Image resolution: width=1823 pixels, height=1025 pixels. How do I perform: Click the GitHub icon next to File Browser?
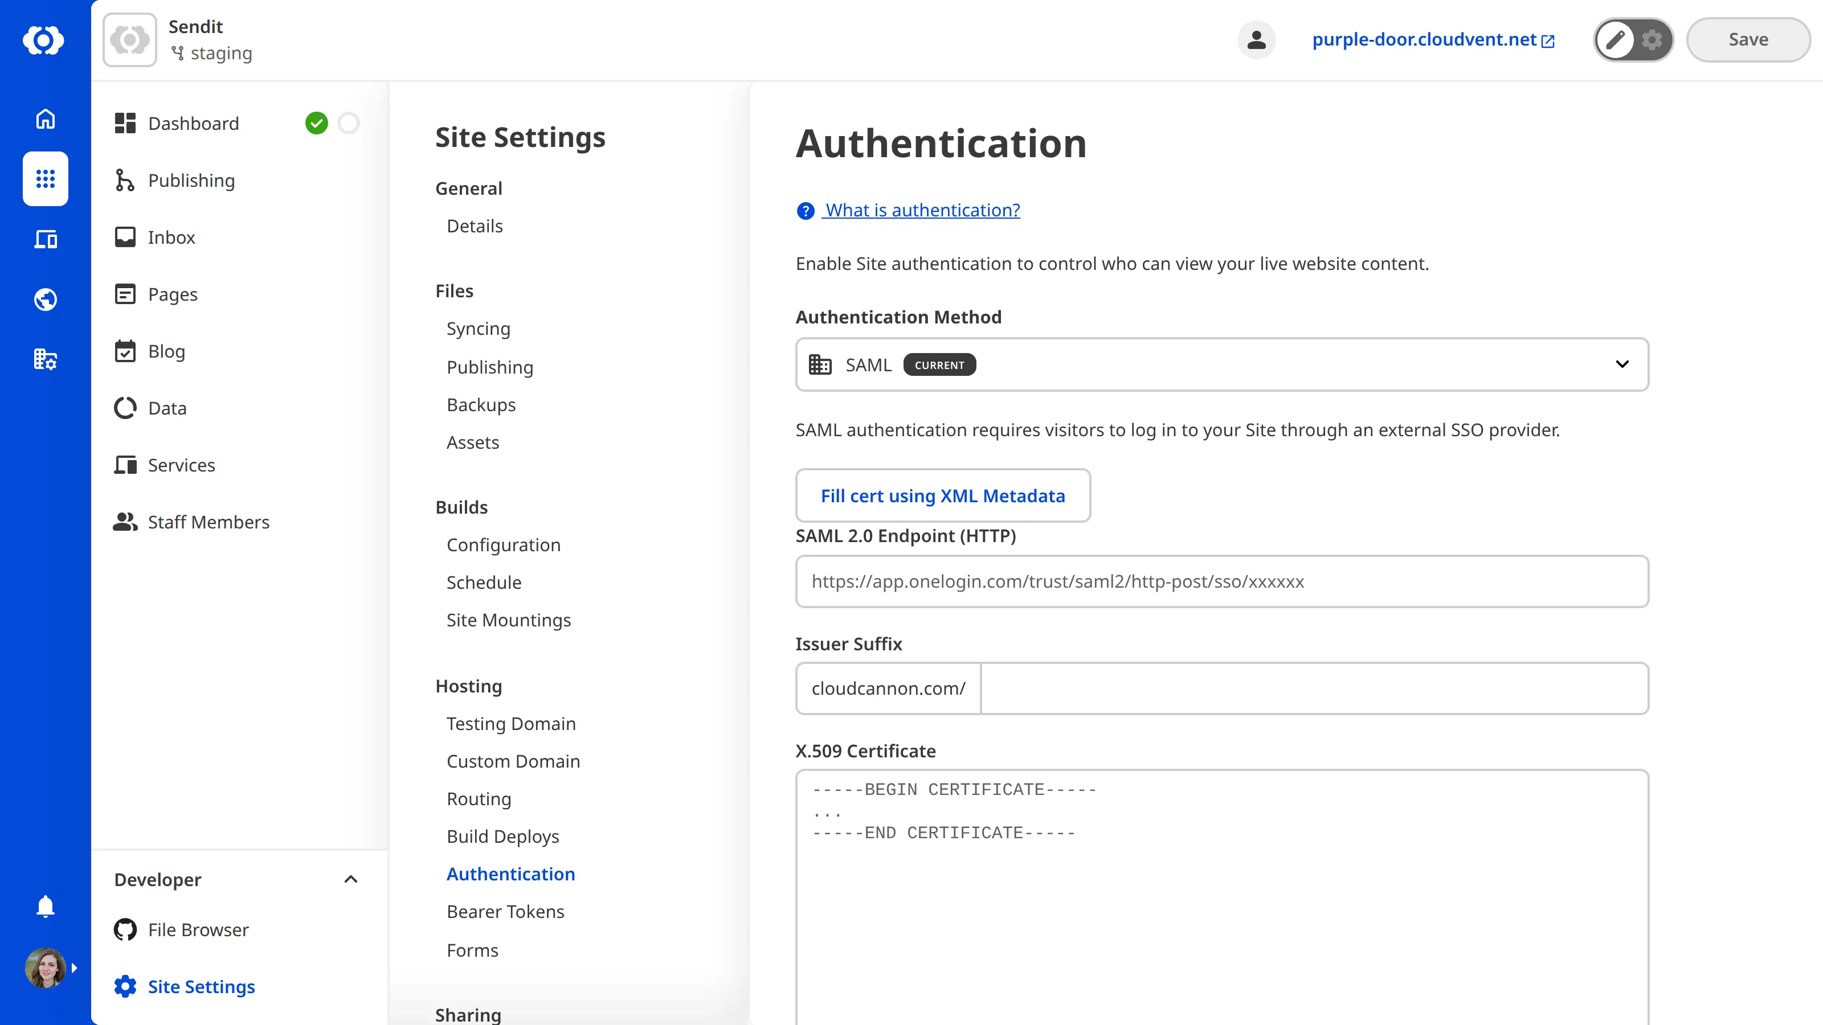[125, 929]
